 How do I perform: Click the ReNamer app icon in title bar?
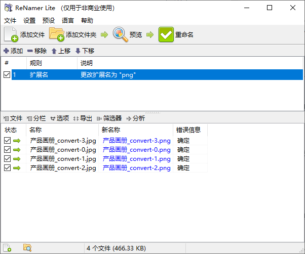pos(9,8)
